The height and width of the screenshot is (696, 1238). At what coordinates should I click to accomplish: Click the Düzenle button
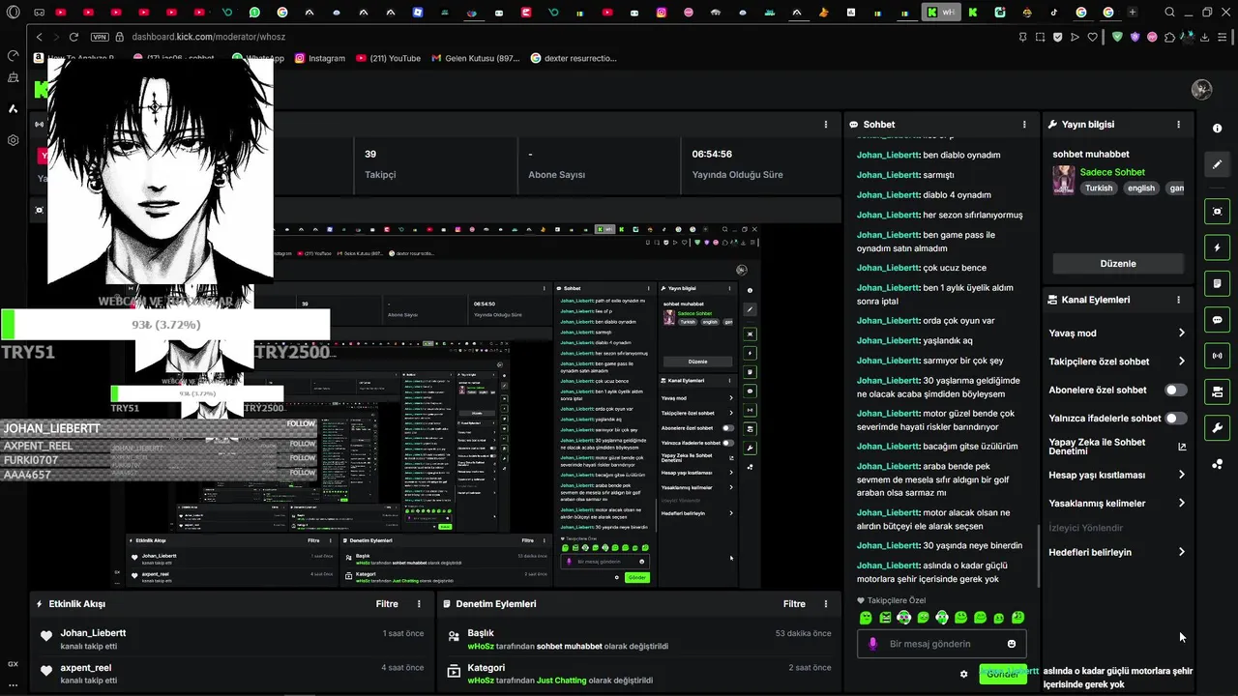pyautogui.click(x=1118, y=263)
